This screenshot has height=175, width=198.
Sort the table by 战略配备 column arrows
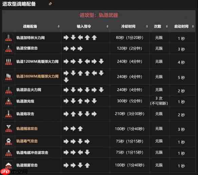click(58, 26)
